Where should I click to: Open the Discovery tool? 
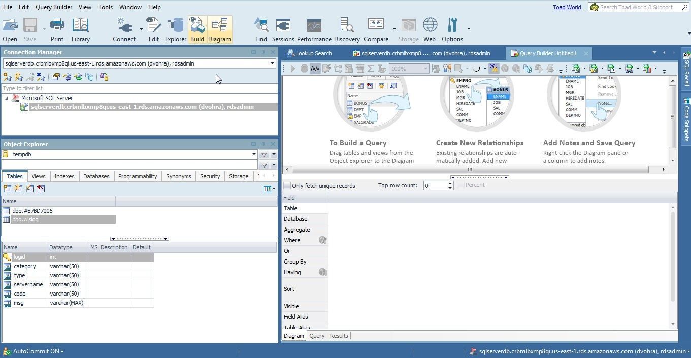point(347,30)
